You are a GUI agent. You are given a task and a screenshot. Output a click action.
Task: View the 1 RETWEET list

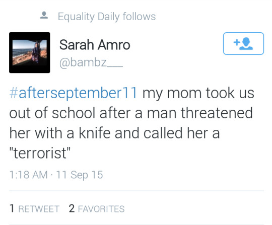pyautogui.click(x=35, y=208)
